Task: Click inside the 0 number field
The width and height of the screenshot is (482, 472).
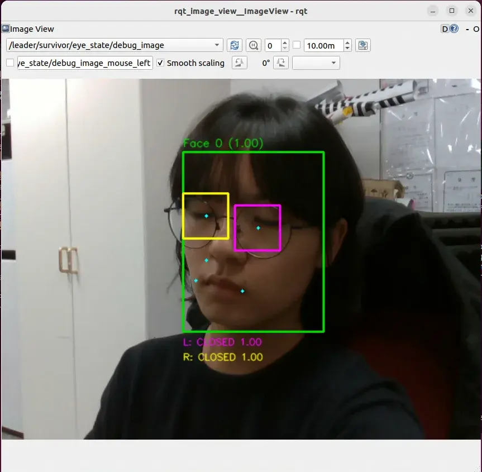Action: pyautogui.click(x=273, y=45)
